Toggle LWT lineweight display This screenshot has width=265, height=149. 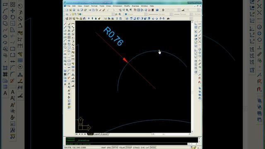[x=147, y=147]
